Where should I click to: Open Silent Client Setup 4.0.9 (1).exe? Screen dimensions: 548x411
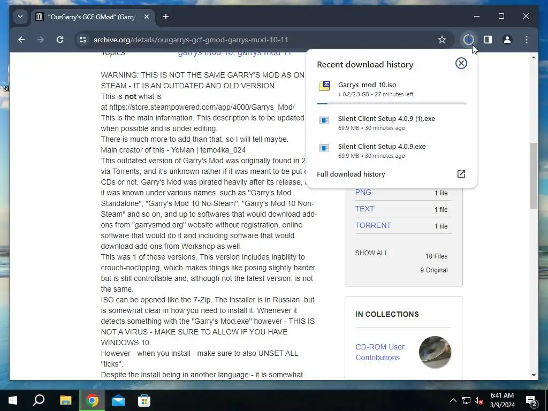coord(391,123)
